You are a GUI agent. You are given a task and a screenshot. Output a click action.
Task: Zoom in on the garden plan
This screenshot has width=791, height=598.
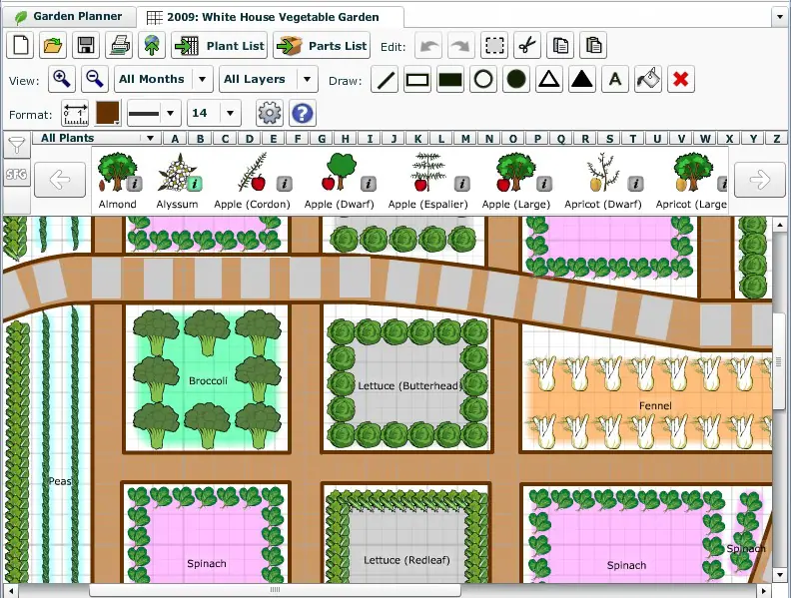[x=62, y=79]
